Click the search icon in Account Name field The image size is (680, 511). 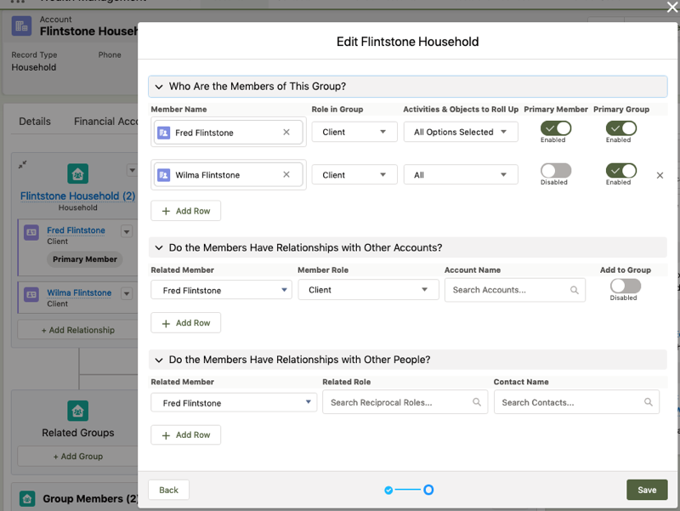575,290
